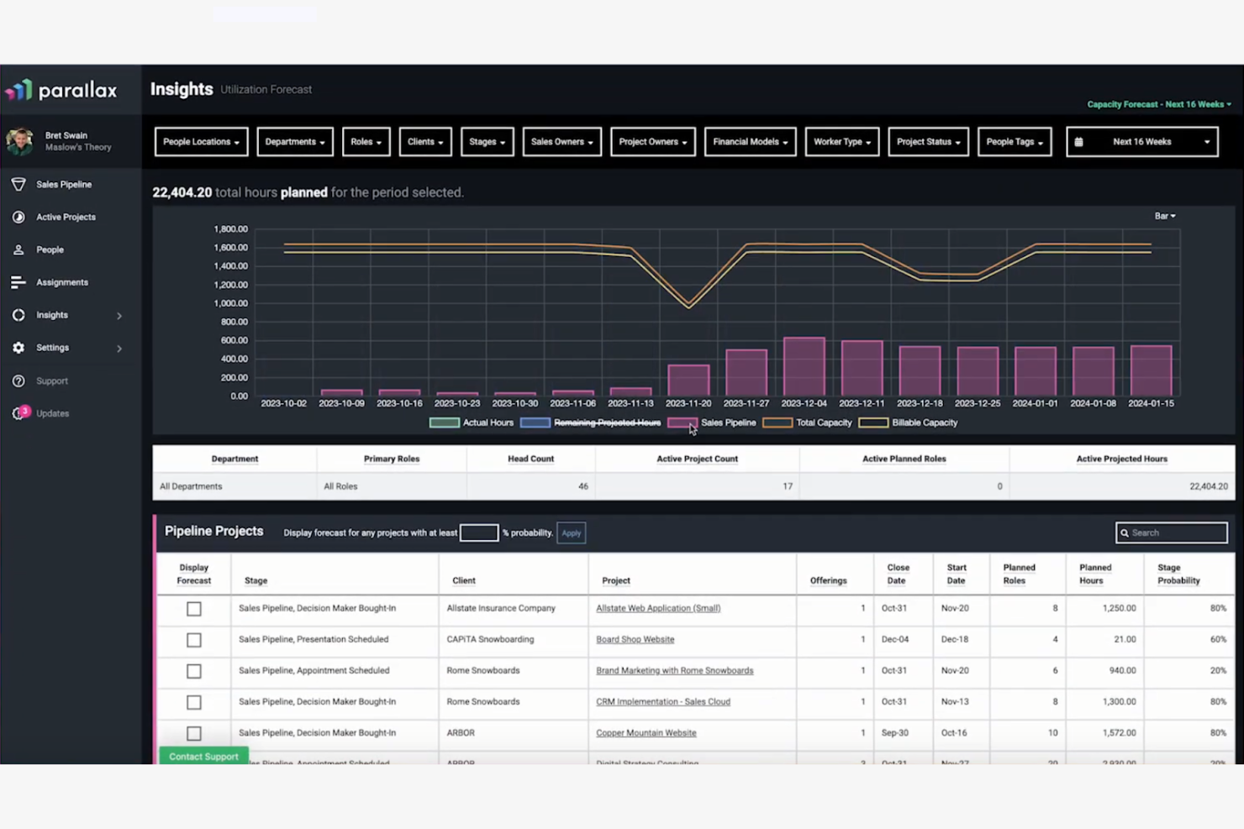The height and width of the screenshot is (829, 1244).
Task: Open the Project Owners filter dropdown
Action: (653, 142)
